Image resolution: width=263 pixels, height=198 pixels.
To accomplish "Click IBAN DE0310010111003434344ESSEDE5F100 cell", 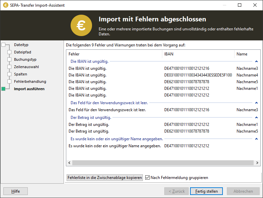I will (198, 75).
